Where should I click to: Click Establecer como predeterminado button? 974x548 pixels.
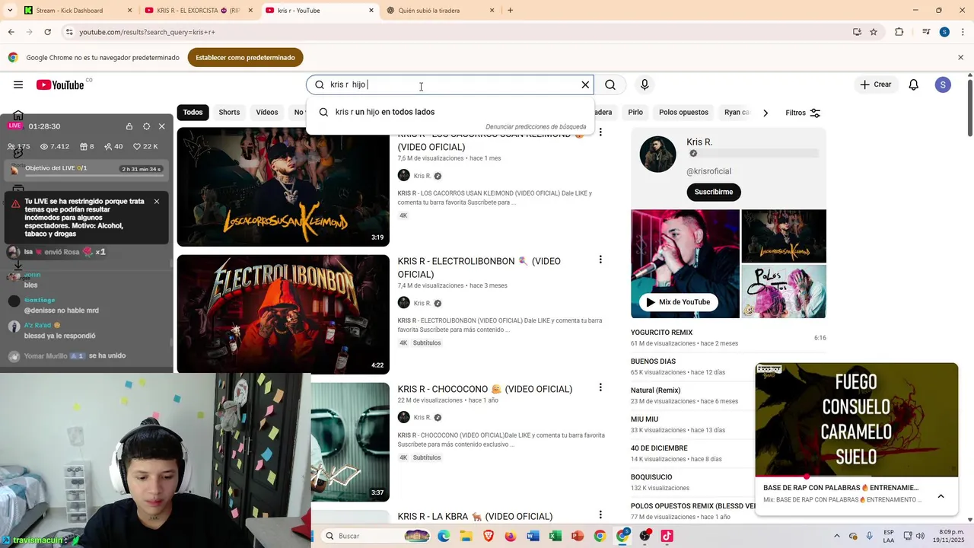click(x=245, y=57)
